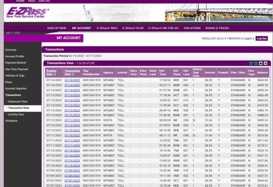Click Posting Date column header link
Viewport: 273px width, 187px height.
[x=51, y=73]
